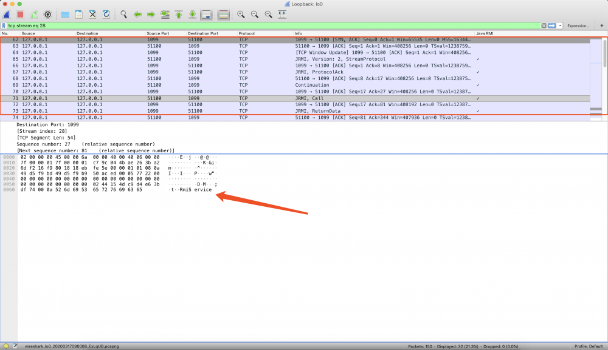Click the capture file name in status bar
The image size is (608, 350).
[x=72, y=346]
